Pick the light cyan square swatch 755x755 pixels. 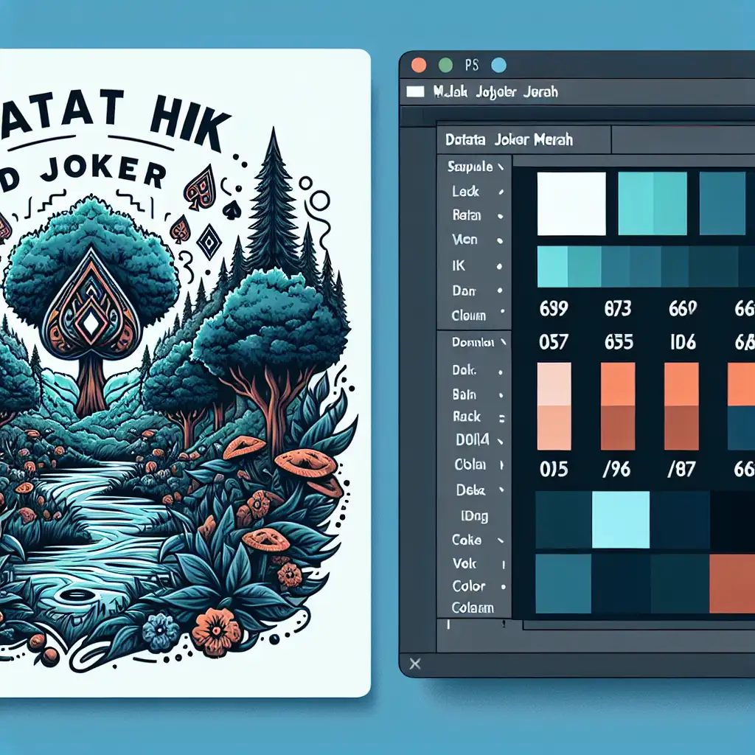point(621,520)
